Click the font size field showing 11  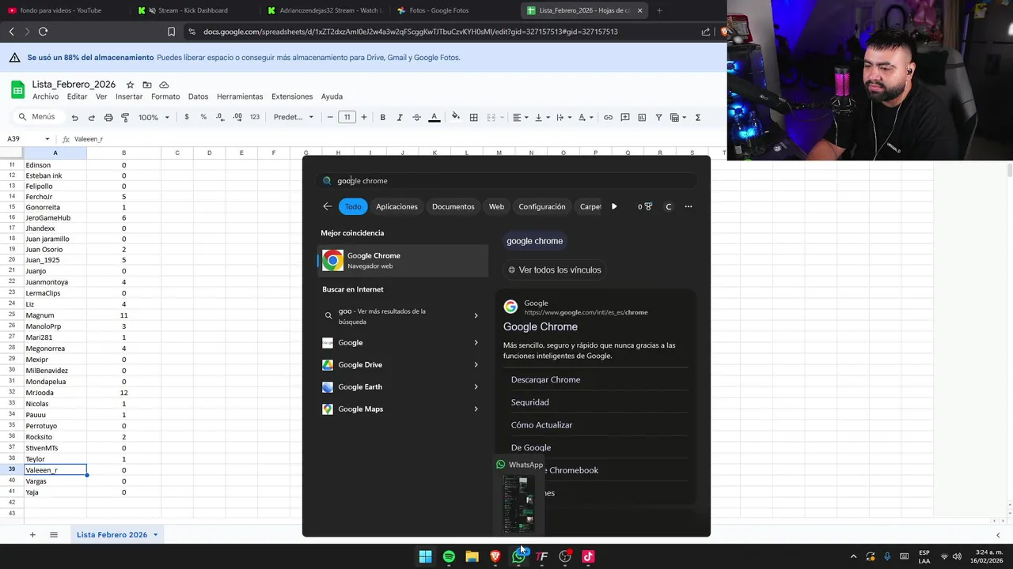(x=347, y=117)
